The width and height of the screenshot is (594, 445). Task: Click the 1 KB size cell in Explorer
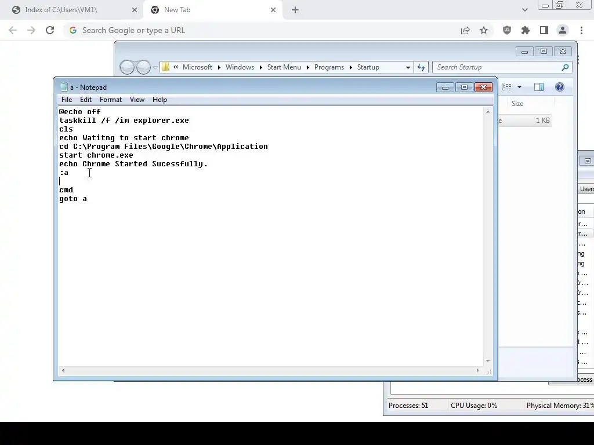coord(542,121)
